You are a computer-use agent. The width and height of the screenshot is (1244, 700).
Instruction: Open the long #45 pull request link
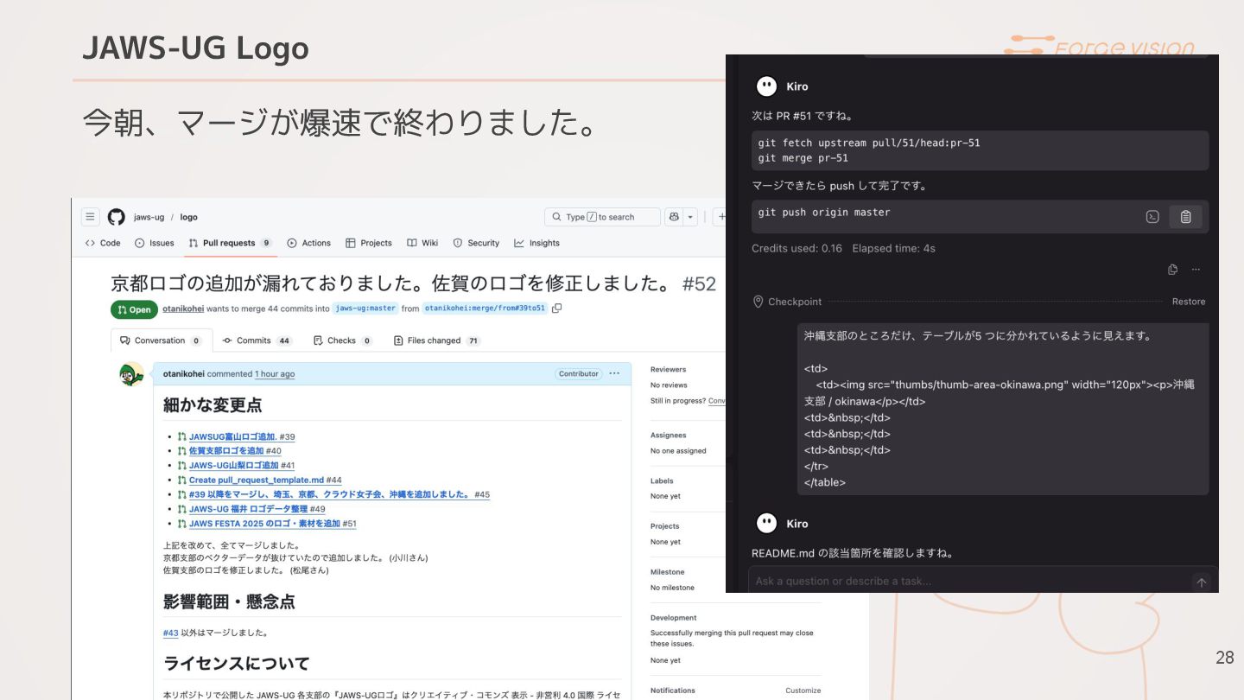[x=340, y=494]
